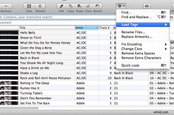174x115 pixels.
Task: Select Replace Artworks... menu item
Action: (143, 36)
